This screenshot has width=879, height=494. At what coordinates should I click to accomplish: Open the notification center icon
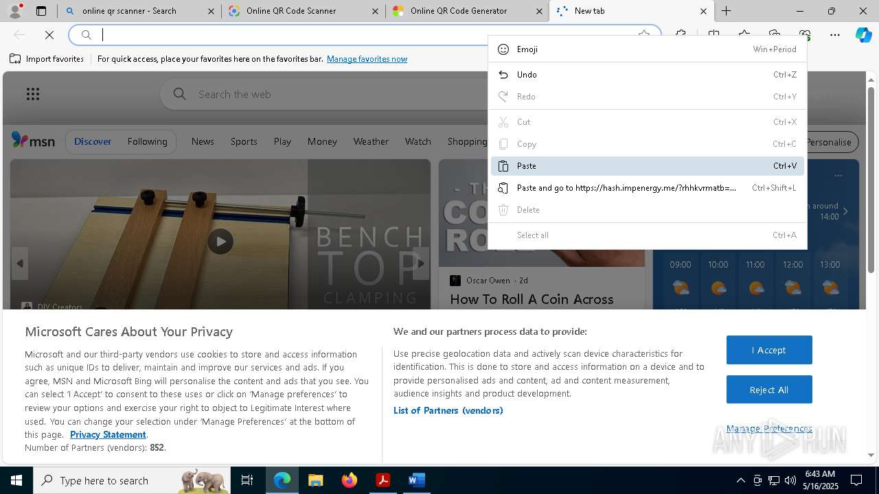click(856, 480)
